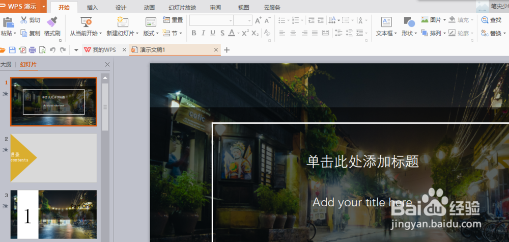Decrease the paragraph indent level
The image size is (509, 242).
click(312, 20)
